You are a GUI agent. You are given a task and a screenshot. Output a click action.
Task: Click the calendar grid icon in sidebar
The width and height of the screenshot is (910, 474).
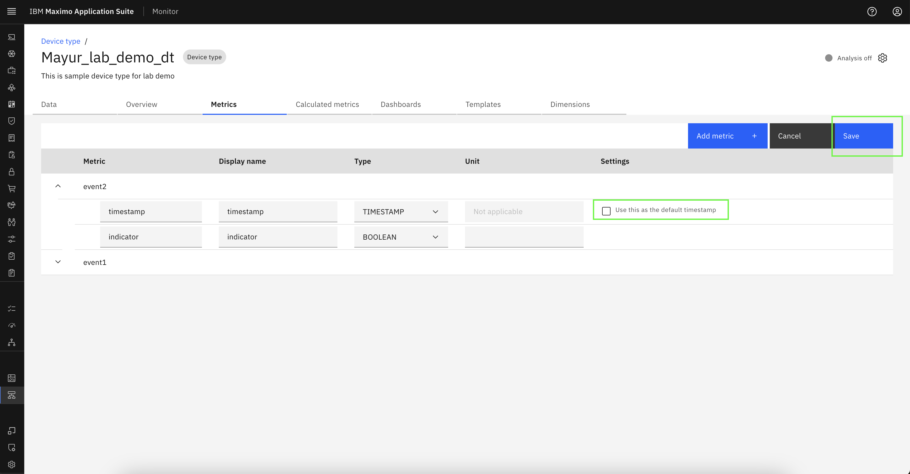(x=12, y=104)
